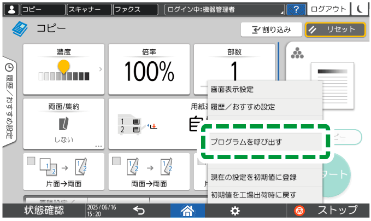Viewport: 371px width, 221px height.
Task: Expand the ログイン中:機器管理者 status field
Action: click(225, 9)
